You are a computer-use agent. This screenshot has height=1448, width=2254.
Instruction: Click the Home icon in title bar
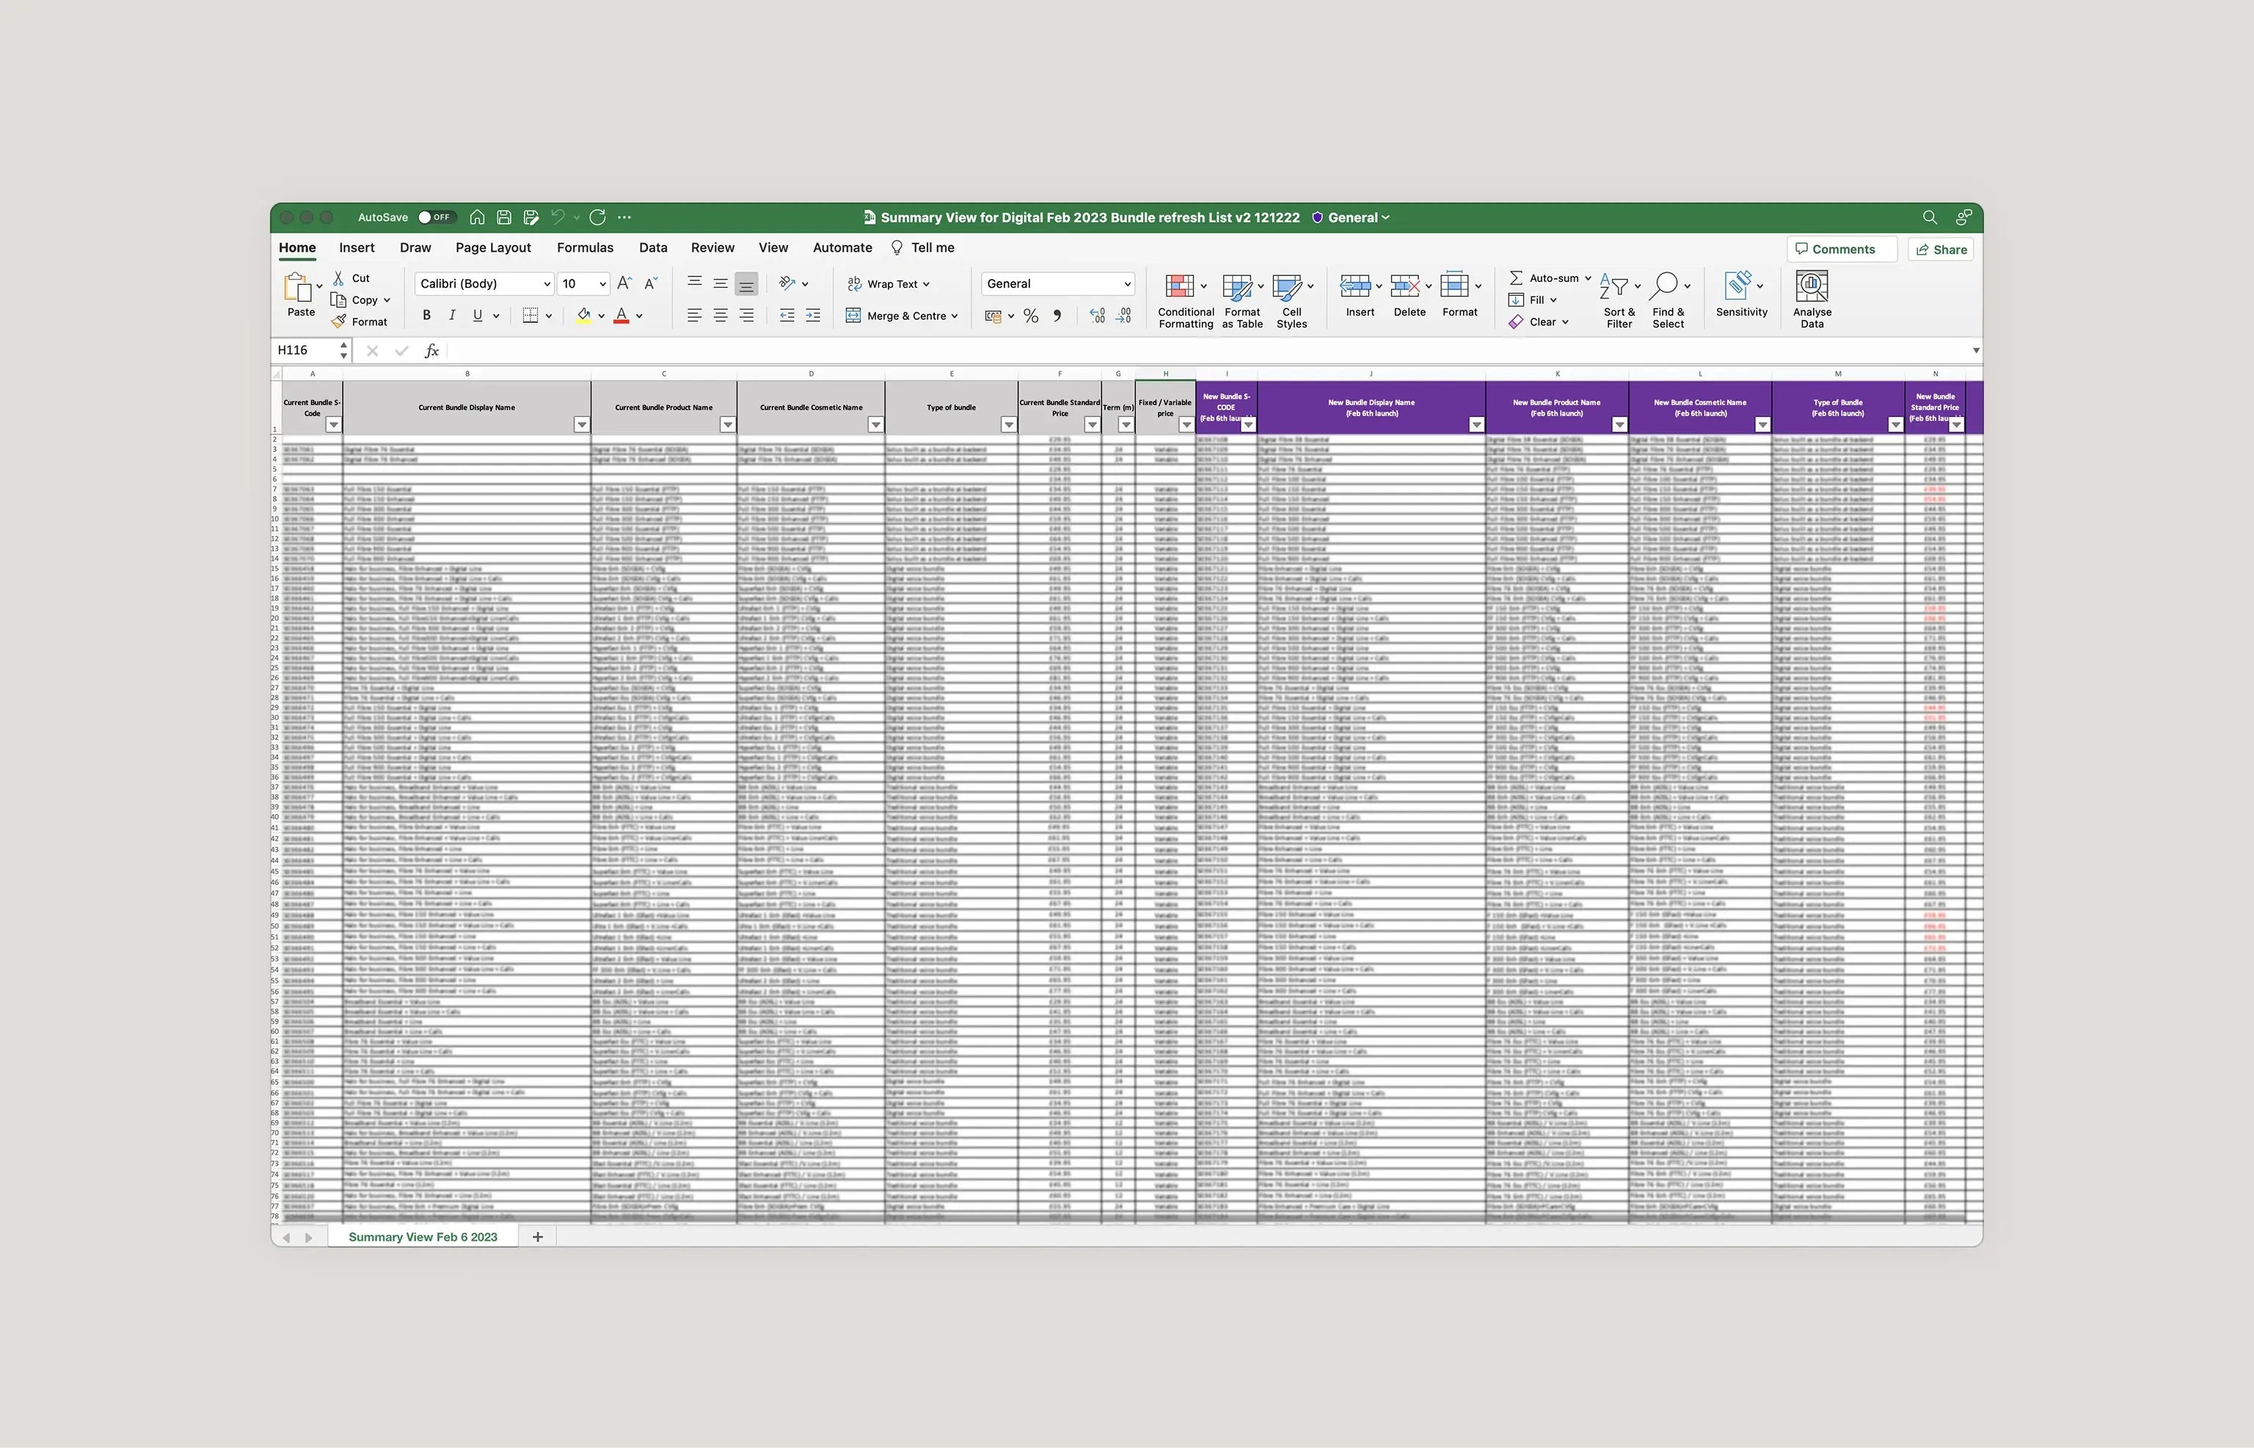pyautogui.click(x=478, y=217)
